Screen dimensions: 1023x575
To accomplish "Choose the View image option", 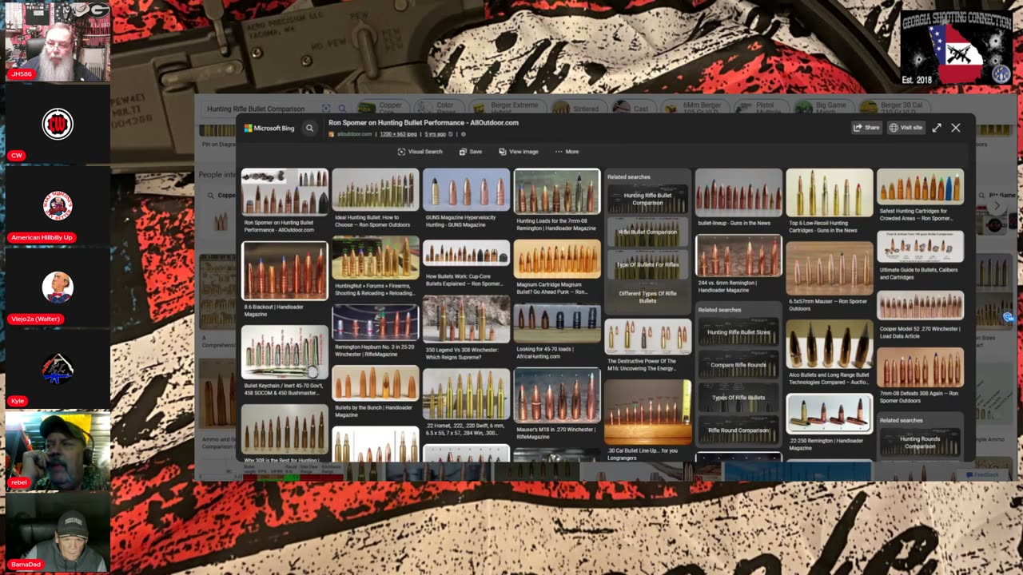I will (x=519, y=152).
